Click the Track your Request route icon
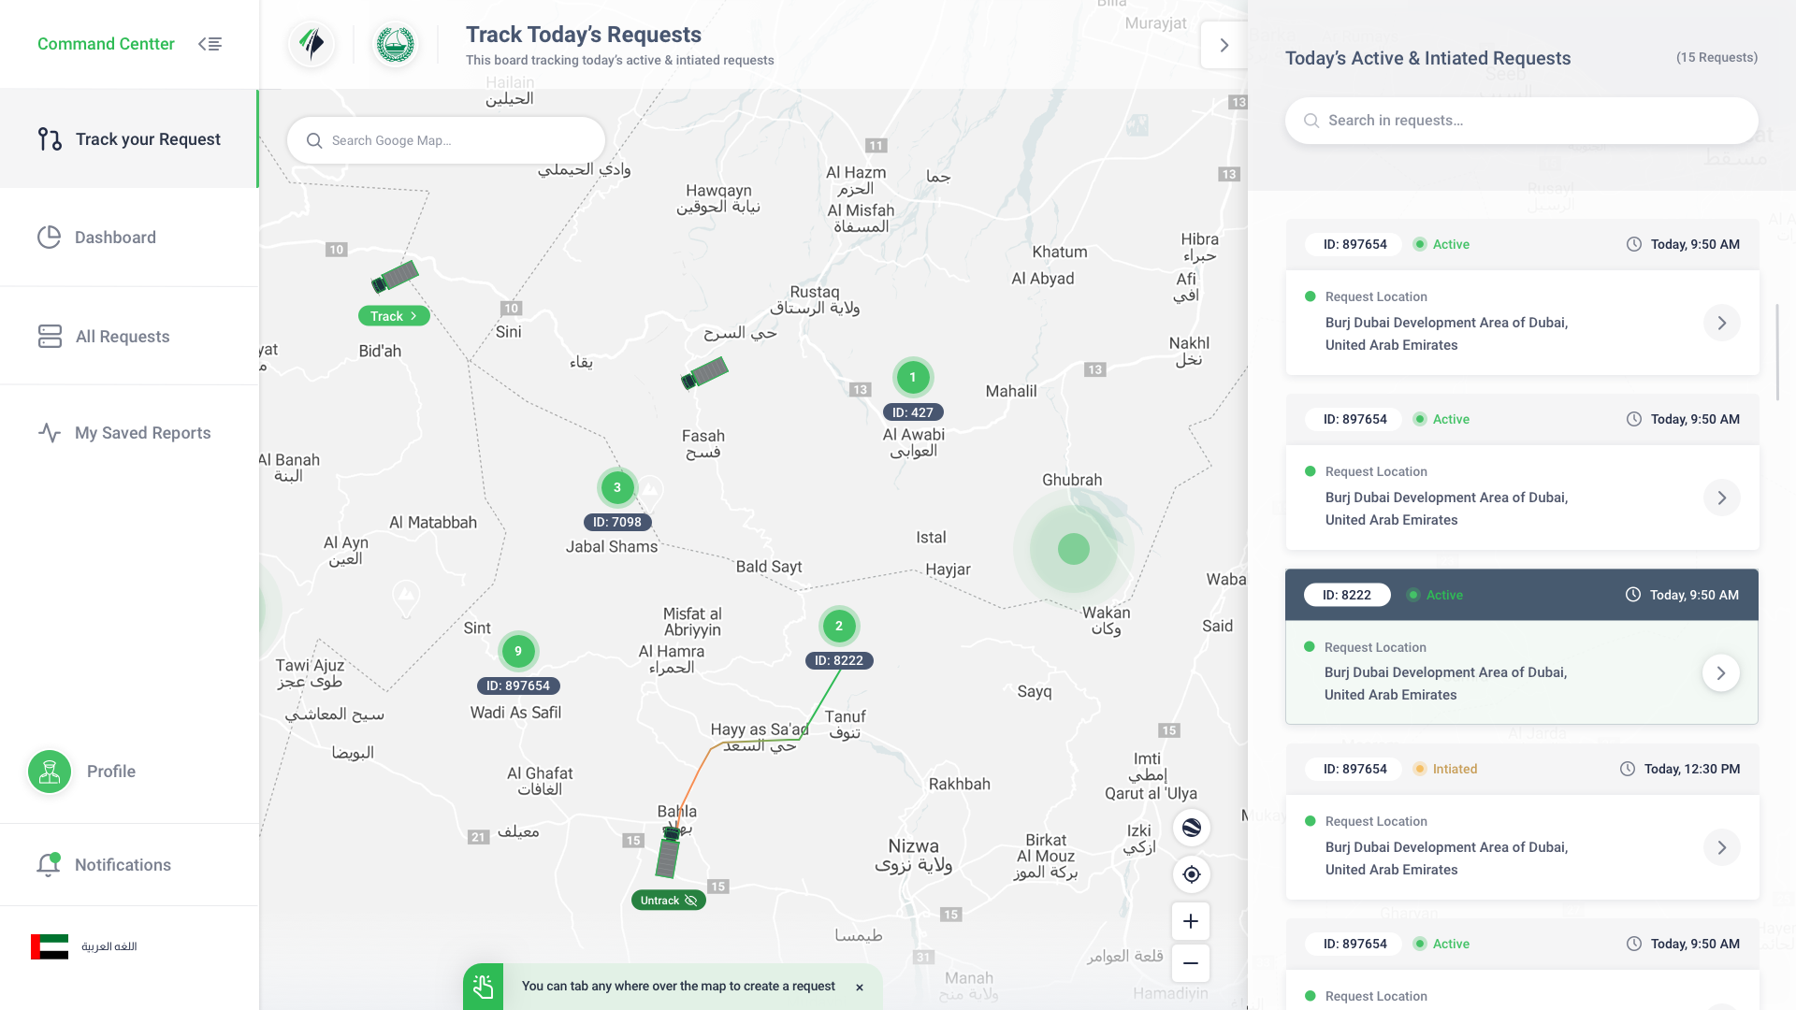The image size is (1796, 1010). point(50,139)
